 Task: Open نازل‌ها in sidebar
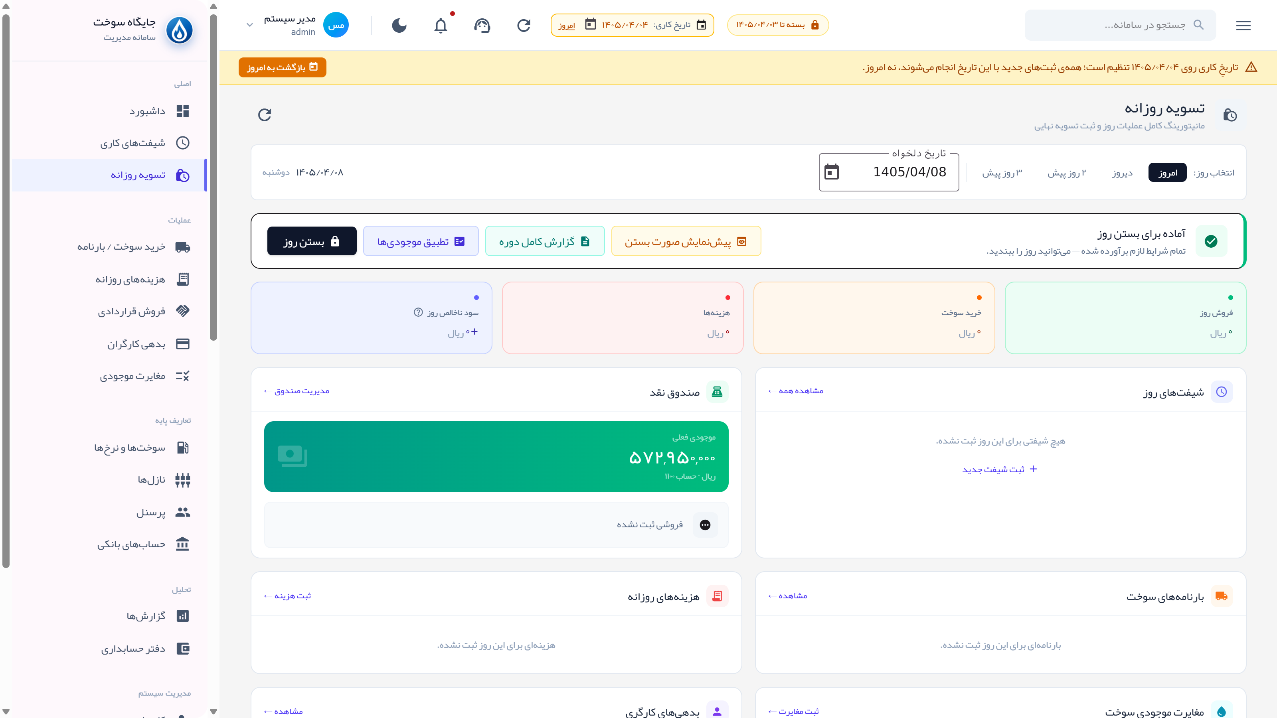tap(109, 480)
